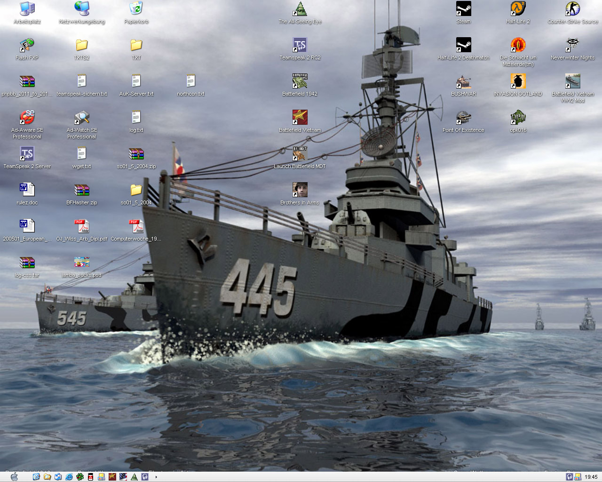This screenshot has height=482, width=602.
Task: Open network monitor tray icon
Action: point(578,477)
